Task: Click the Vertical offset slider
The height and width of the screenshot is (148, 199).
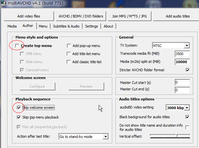Action: (170, 136)
